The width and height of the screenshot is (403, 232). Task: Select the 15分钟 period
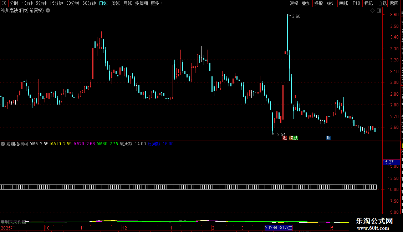[x=56, y=3]
